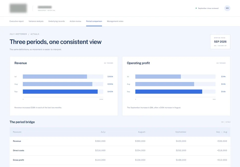Click the Sep − Aug column header

pyautogui.click(x=222, y=132)
